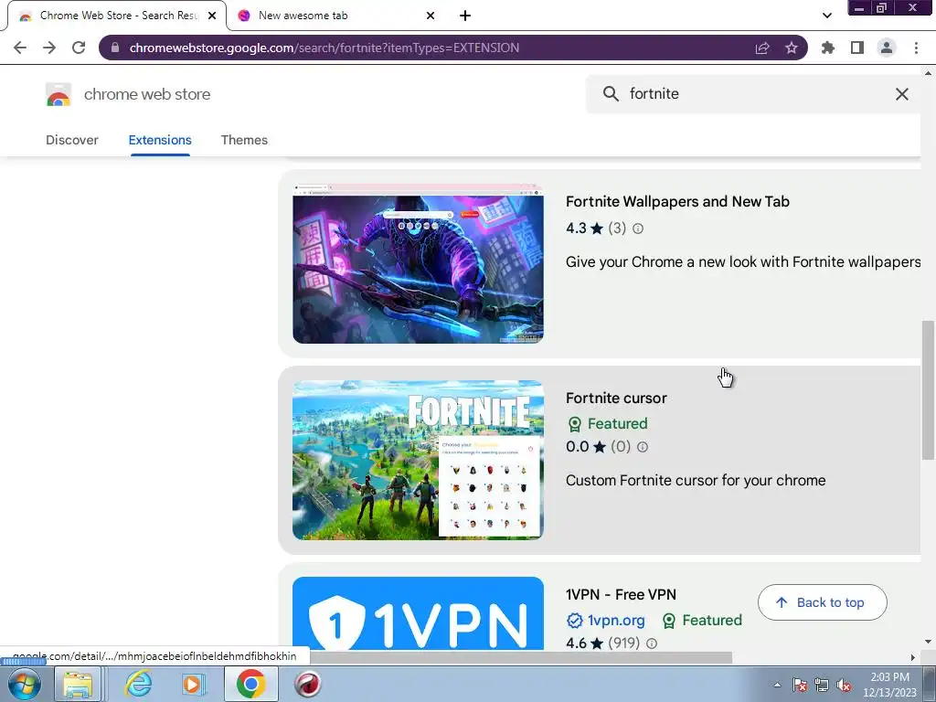Image resolution: width=936 pixels, height=702 pixels.
Task: Open the Extensions puzzle icon
Action: [x=828, y=48]
